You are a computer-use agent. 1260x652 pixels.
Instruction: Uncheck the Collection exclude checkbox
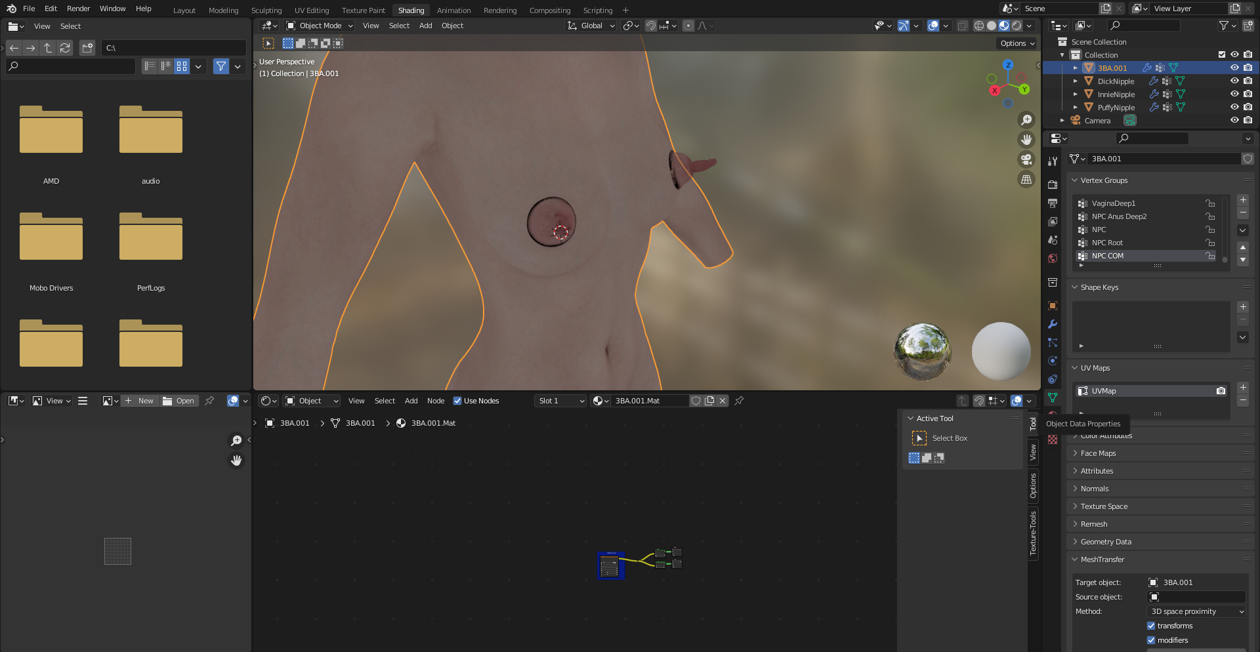click(1222, 55)
